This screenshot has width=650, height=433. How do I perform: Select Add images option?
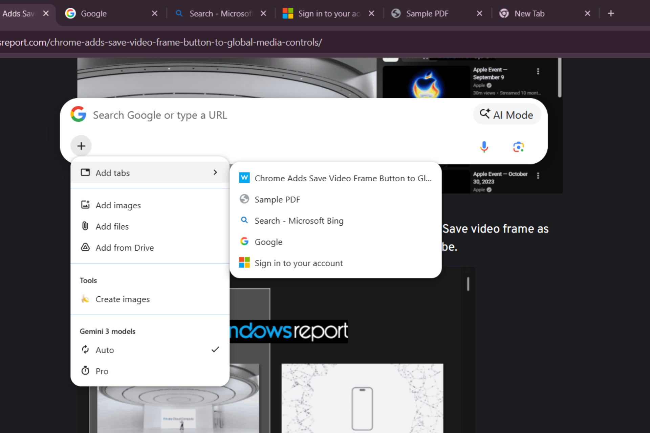point(150,205)
